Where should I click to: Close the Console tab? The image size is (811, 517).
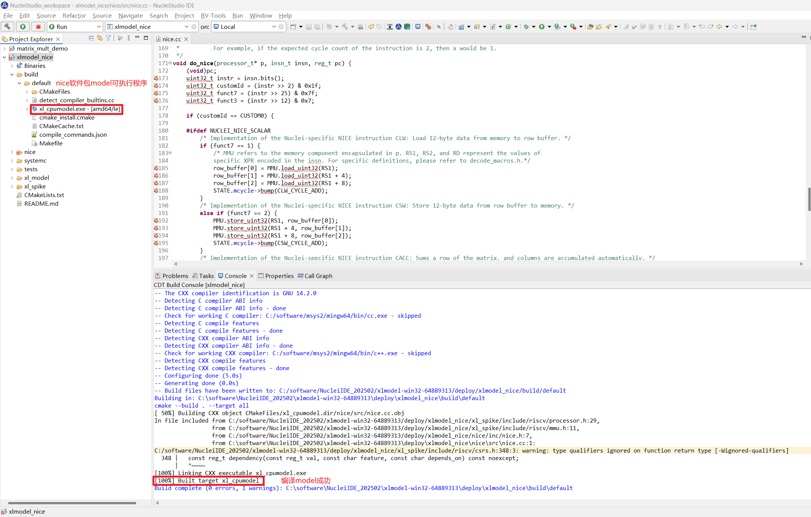tap(252, 276)
